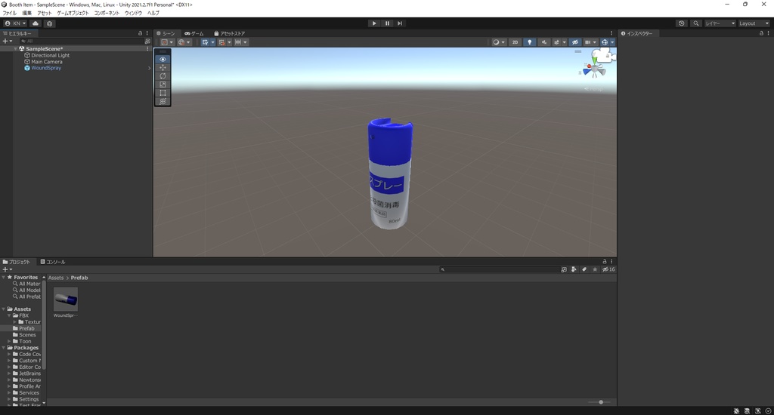Toggle hidden packages visibility showing 16
Image resolution: width=774 pixels, height=415 pixels.
608,269
